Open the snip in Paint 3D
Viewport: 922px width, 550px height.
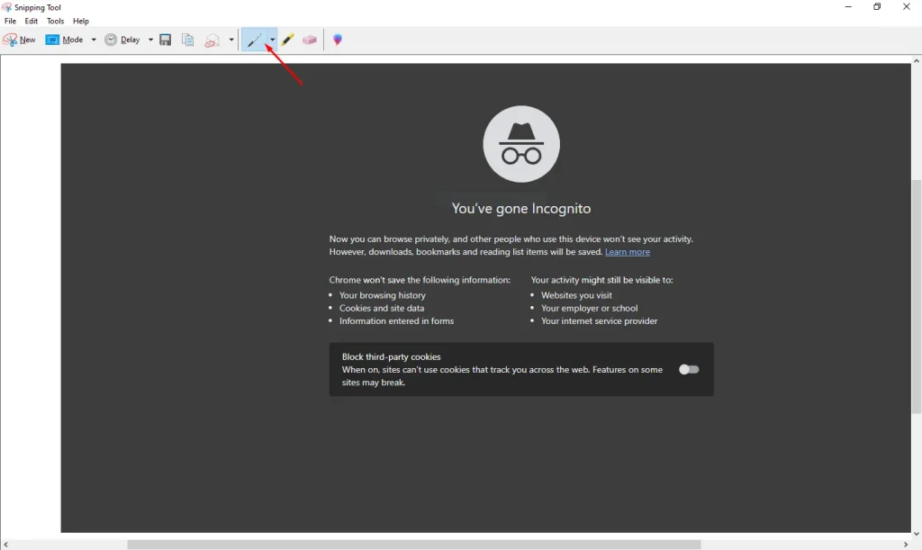pyautogui.click(x=338, y=40)
